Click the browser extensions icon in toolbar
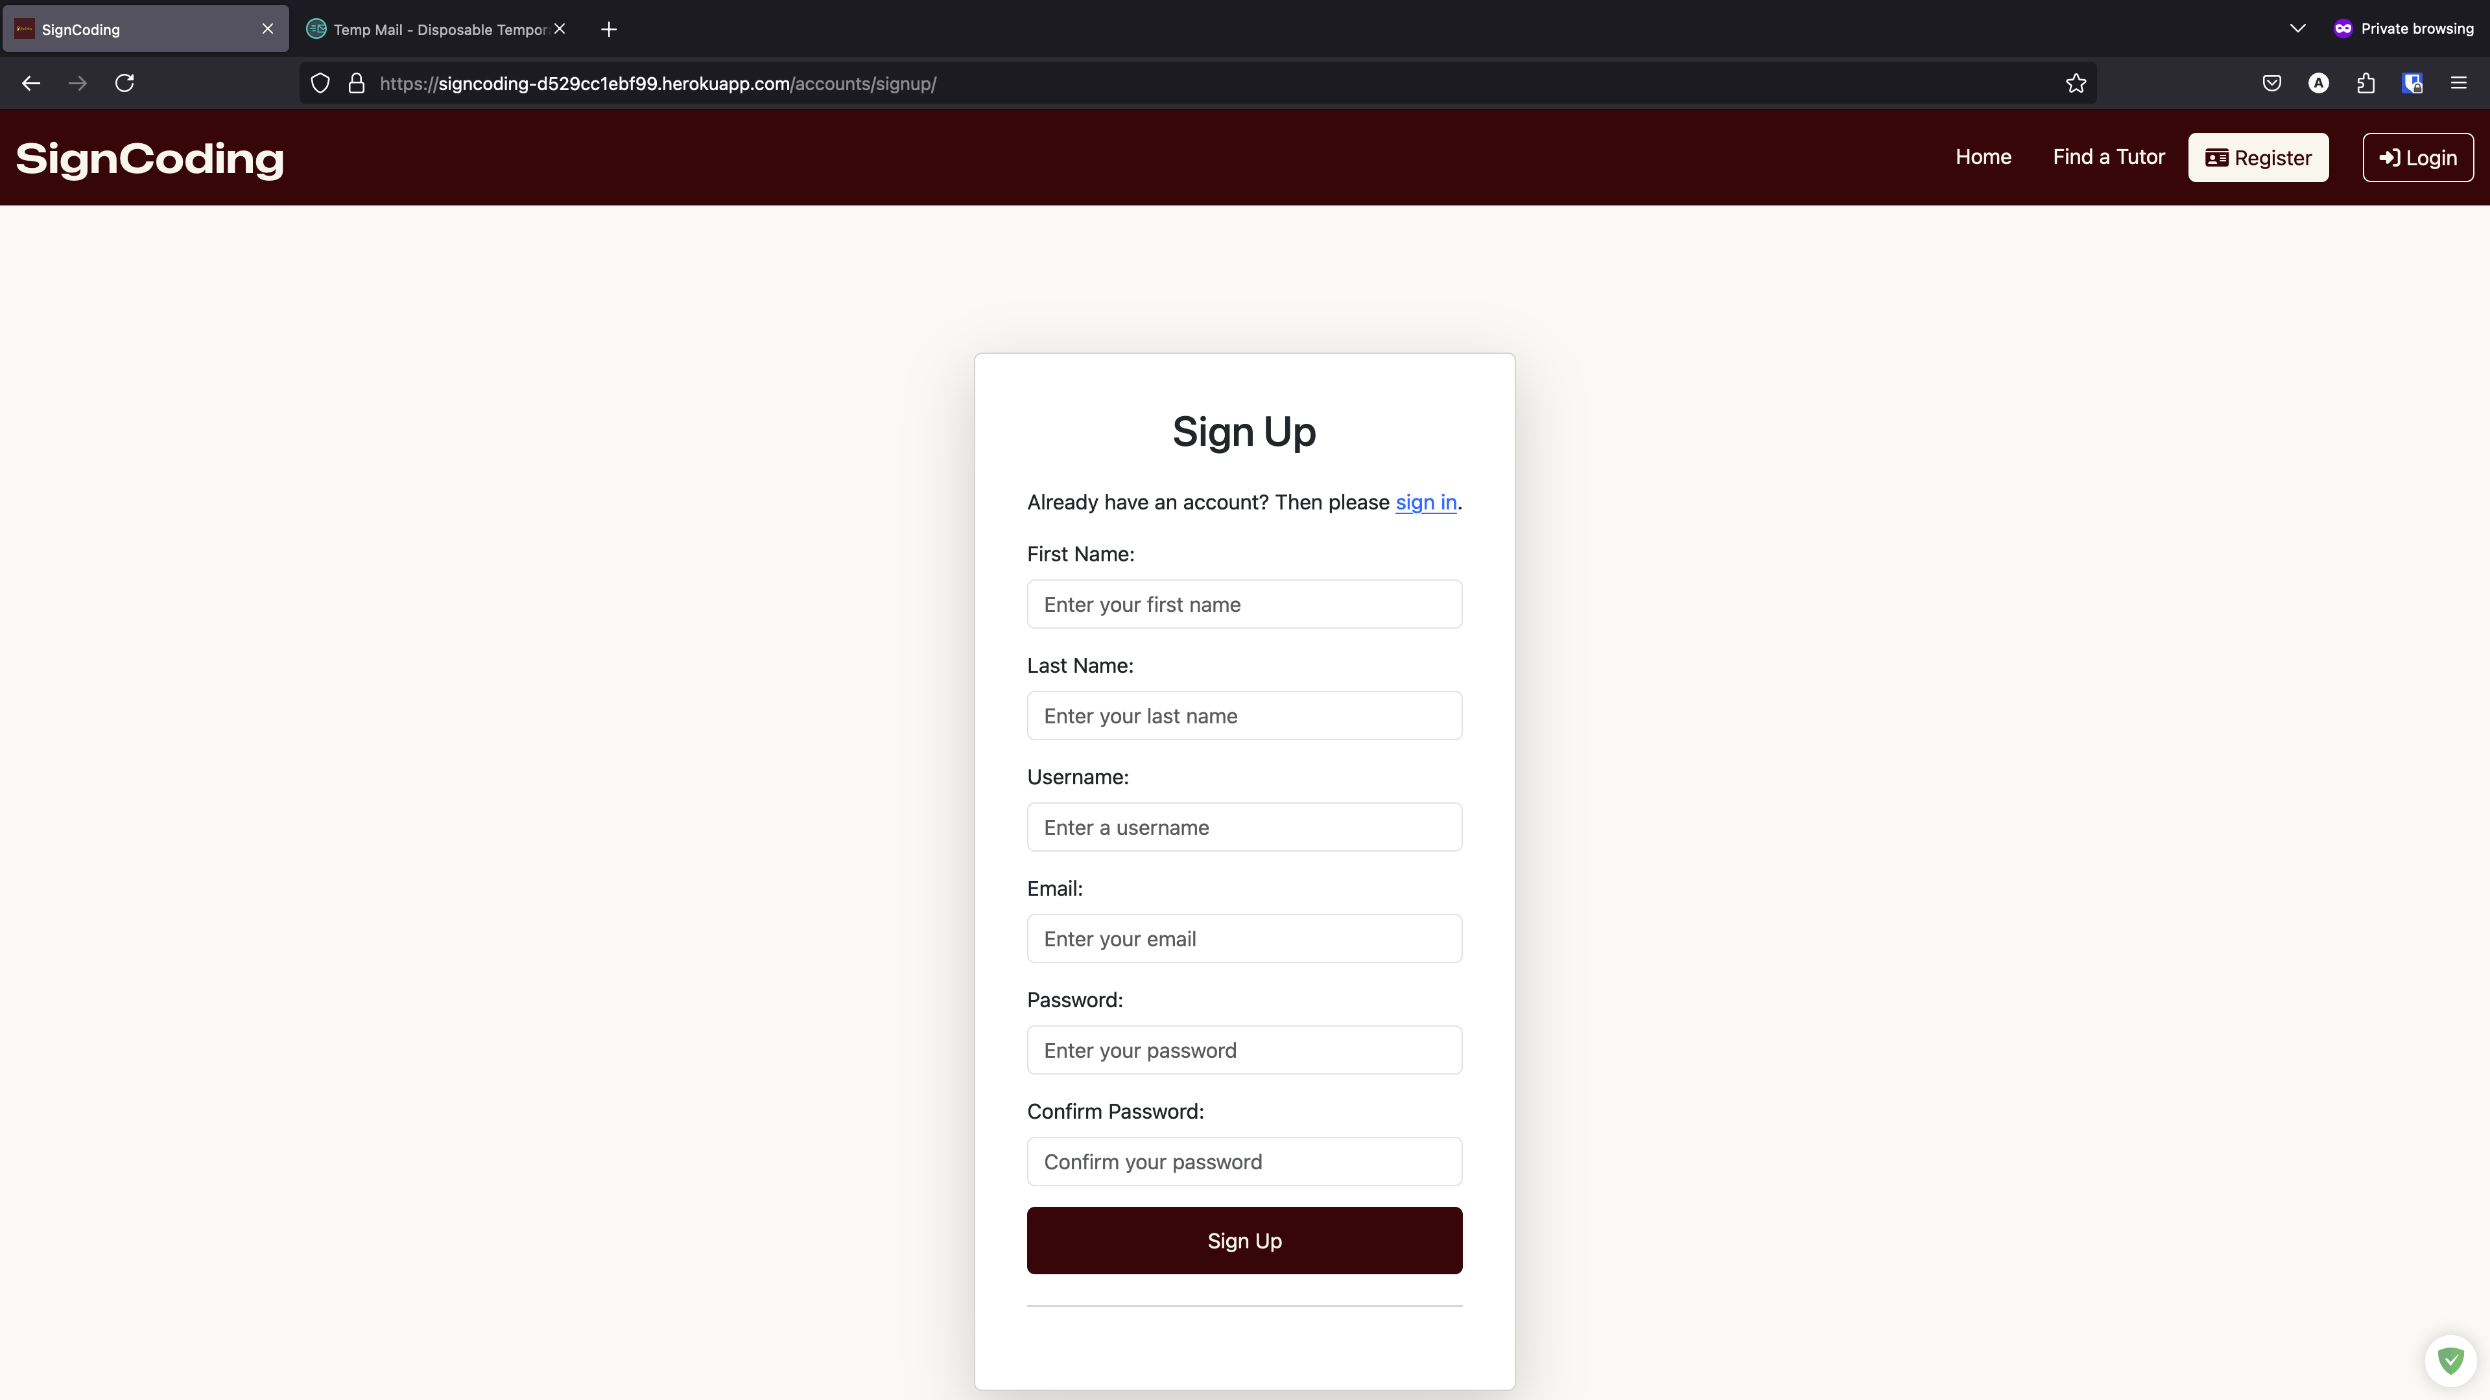 [x=2365, y=82]
